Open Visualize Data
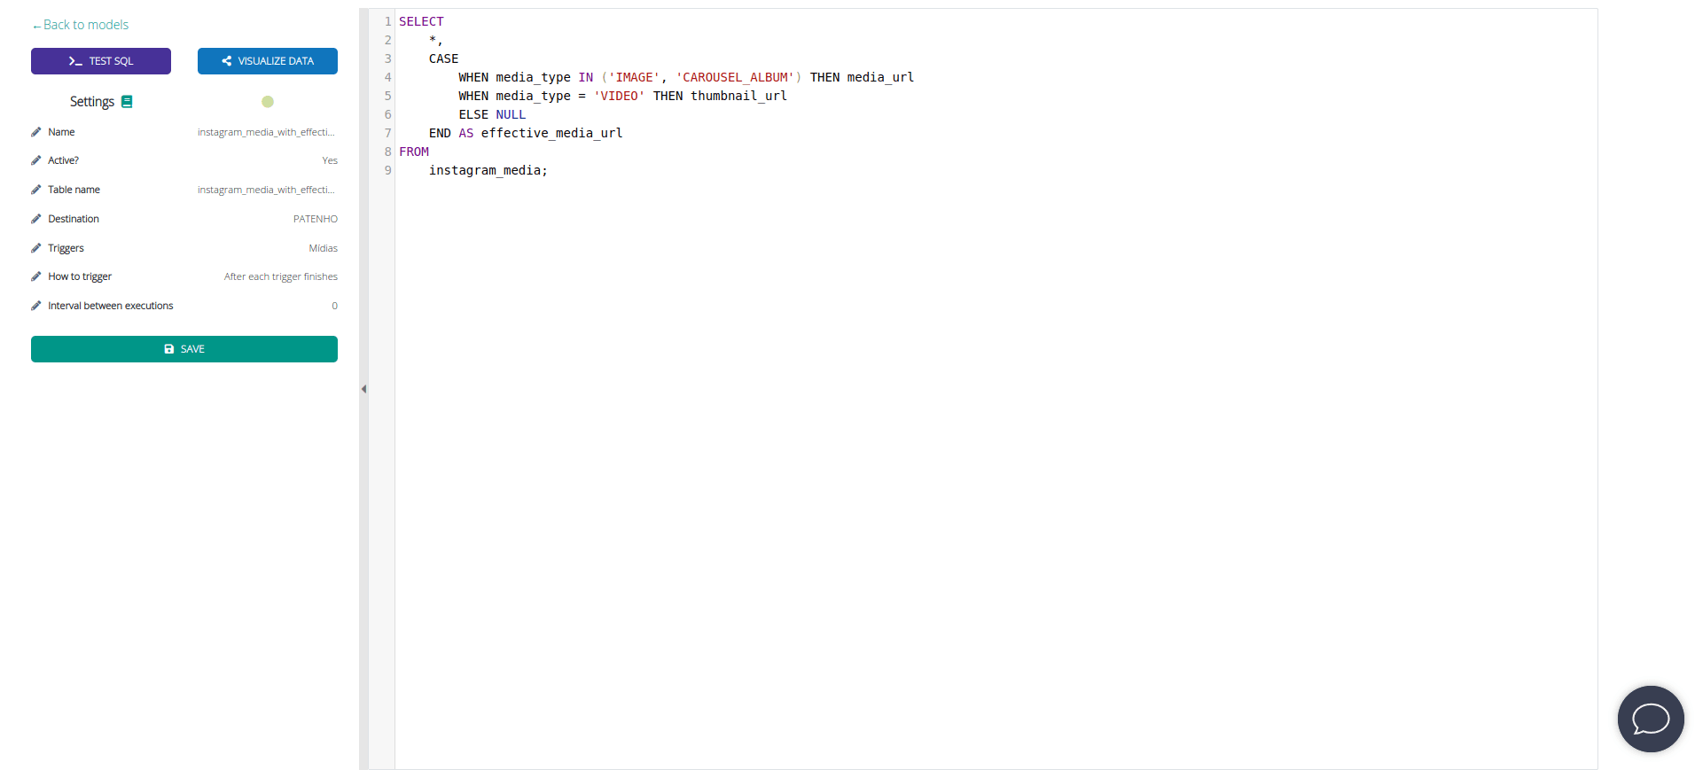Viewport: 1695px width, 770px height. tap(268, 61)
